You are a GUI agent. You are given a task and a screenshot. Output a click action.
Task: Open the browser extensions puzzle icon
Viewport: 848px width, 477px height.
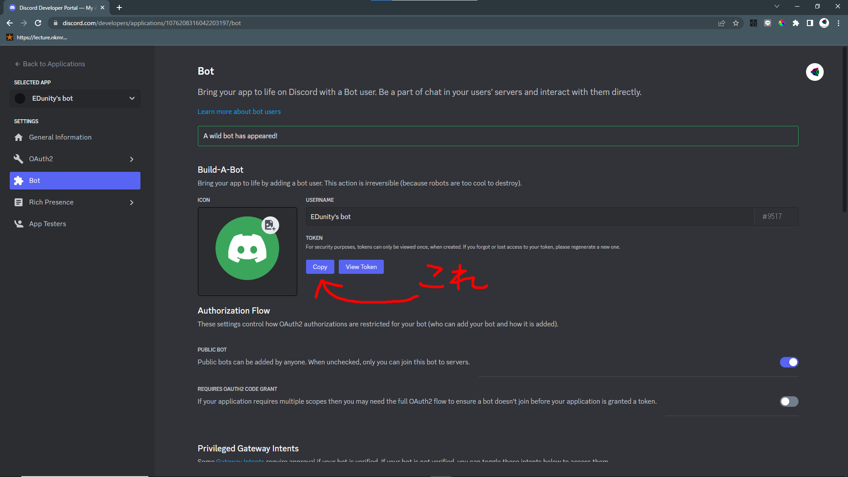click(795, 23)
